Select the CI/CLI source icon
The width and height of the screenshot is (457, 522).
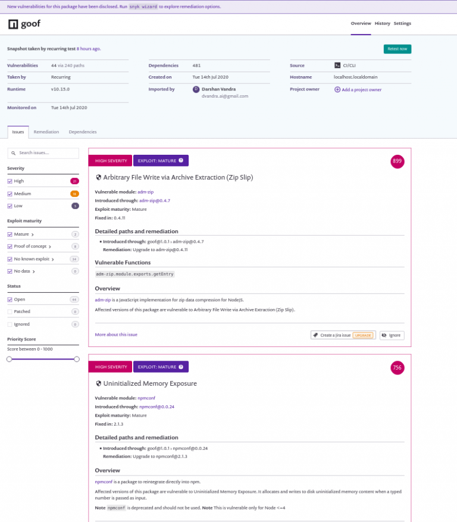[338, 65]
